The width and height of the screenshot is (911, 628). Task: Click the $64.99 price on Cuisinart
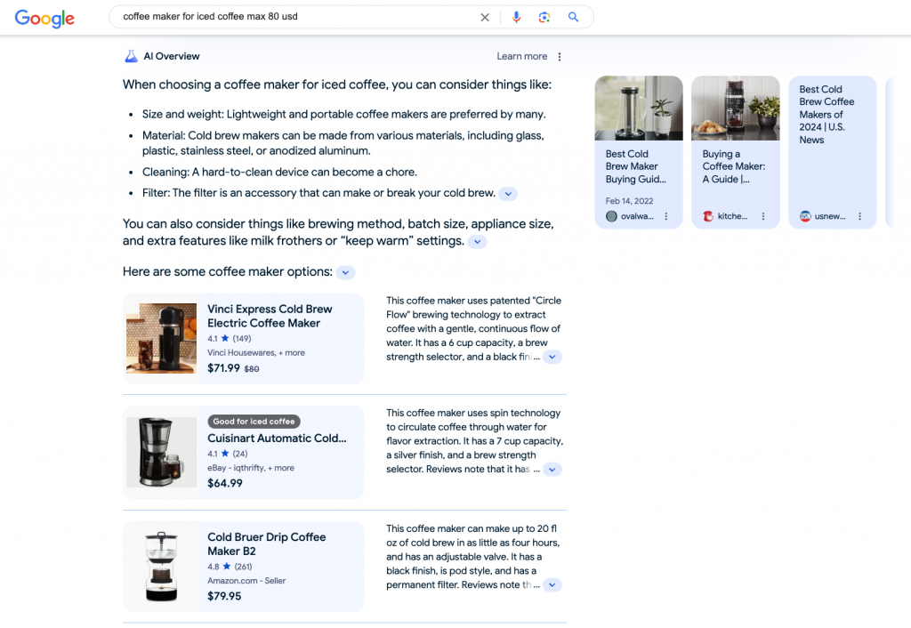point(225,483)
